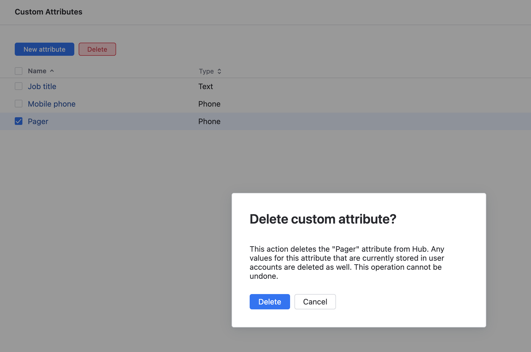Click the Text type of Job title

[205, 86]
